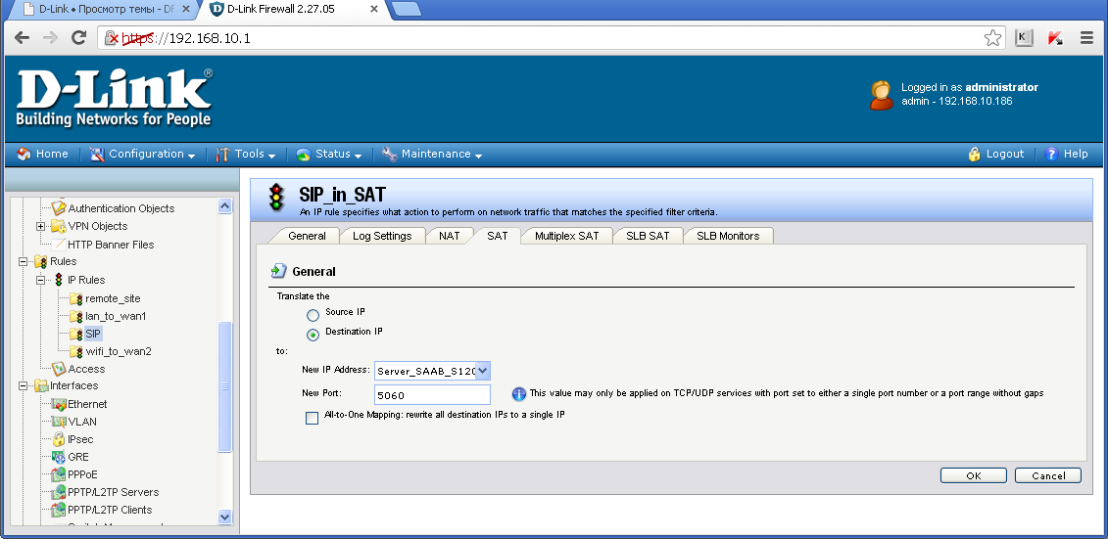This screenshot has width=1108, height=539.
Task: Click the traffic light SIP_in_SAT icon
Action: (x=276, y=197)
